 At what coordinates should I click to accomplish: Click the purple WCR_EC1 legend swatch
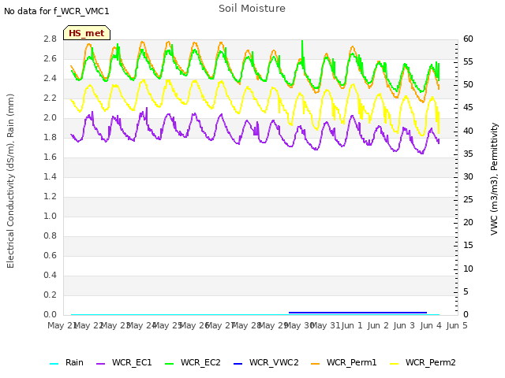click(100, 364)
